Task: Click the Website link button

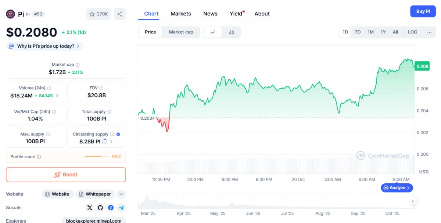Action: coord(58,194)
